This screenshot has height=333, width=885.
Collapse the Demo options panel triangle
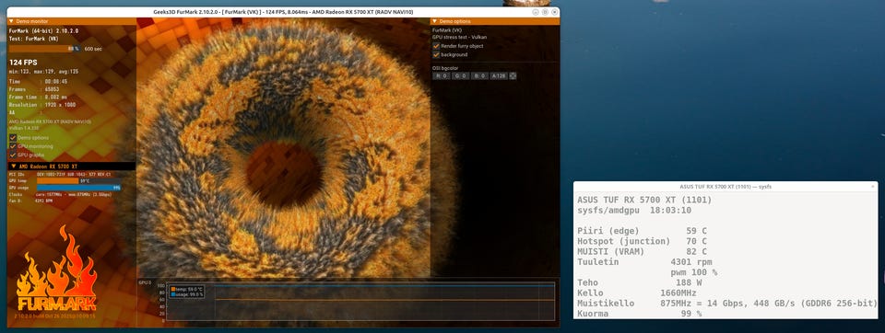434,21
